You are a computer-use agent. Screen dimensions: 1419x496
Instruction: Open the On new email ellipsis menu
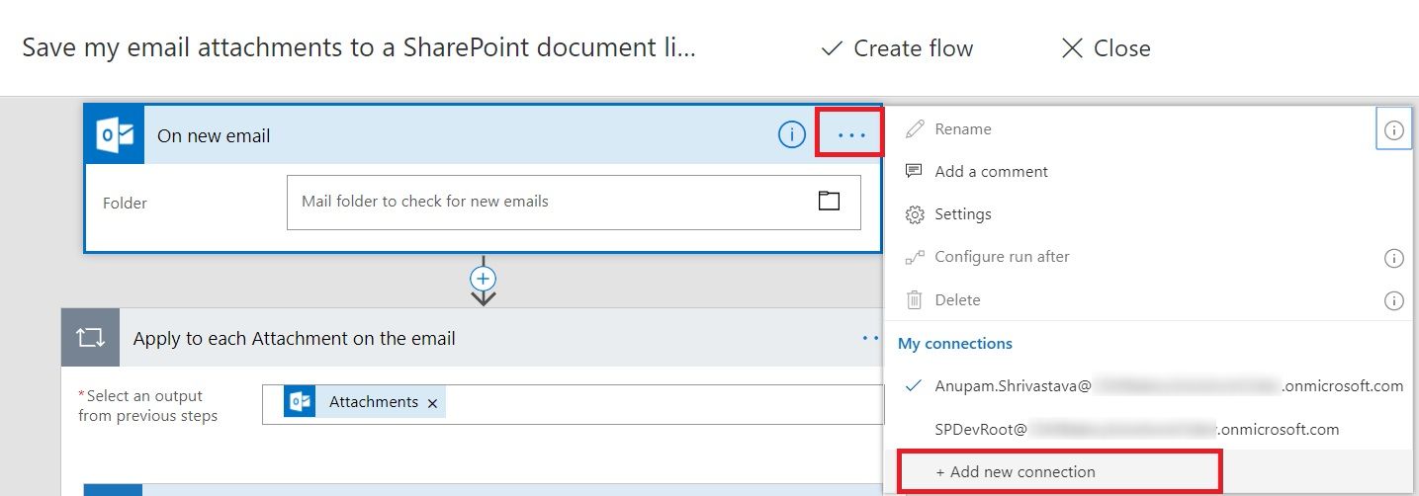click(x=850, y=135)
